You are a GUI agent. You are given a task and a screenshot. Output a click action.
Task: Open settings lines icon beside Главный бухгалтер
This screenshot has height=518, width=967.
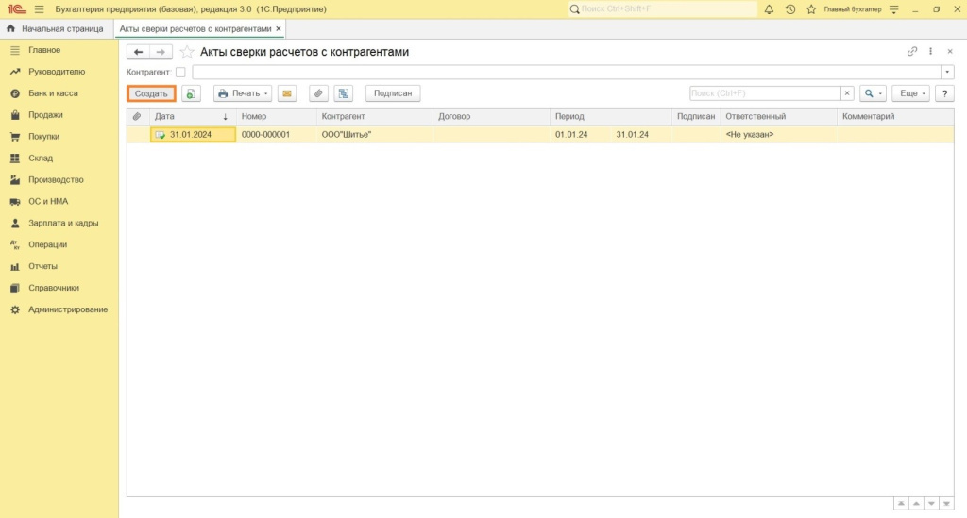click(x=893, y=9)
